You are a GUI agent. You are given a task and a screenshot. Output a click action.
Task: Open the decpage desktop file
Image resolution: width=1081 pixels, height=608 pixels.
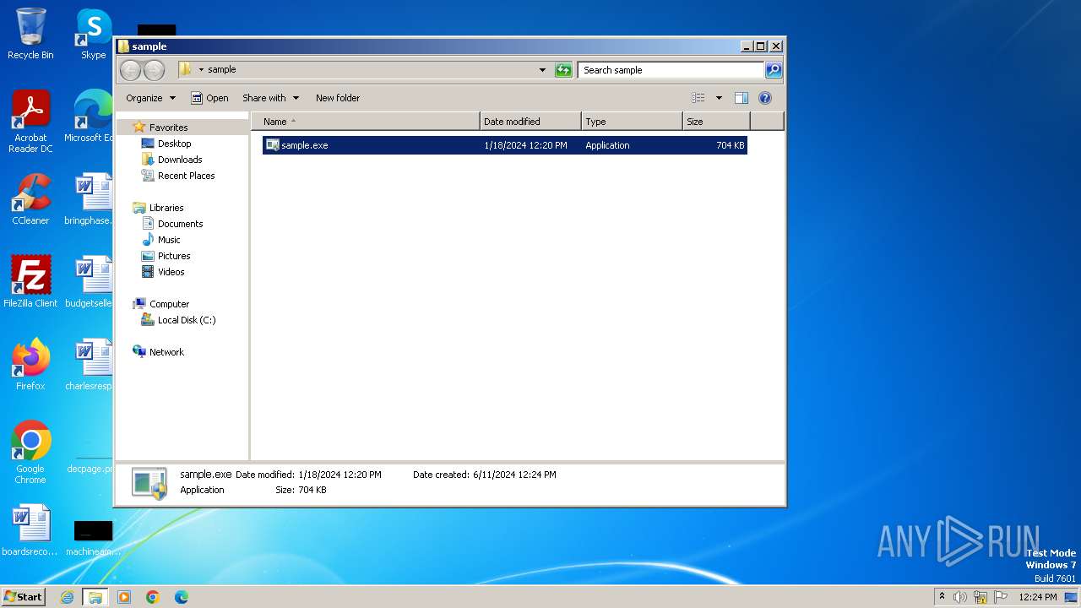point(91,463)
